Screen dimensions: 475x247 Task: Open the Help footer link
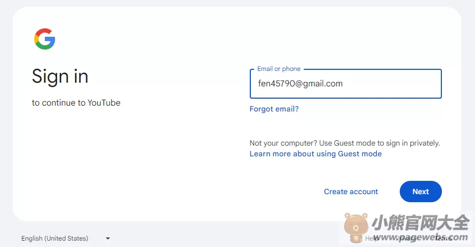point(371,238)
